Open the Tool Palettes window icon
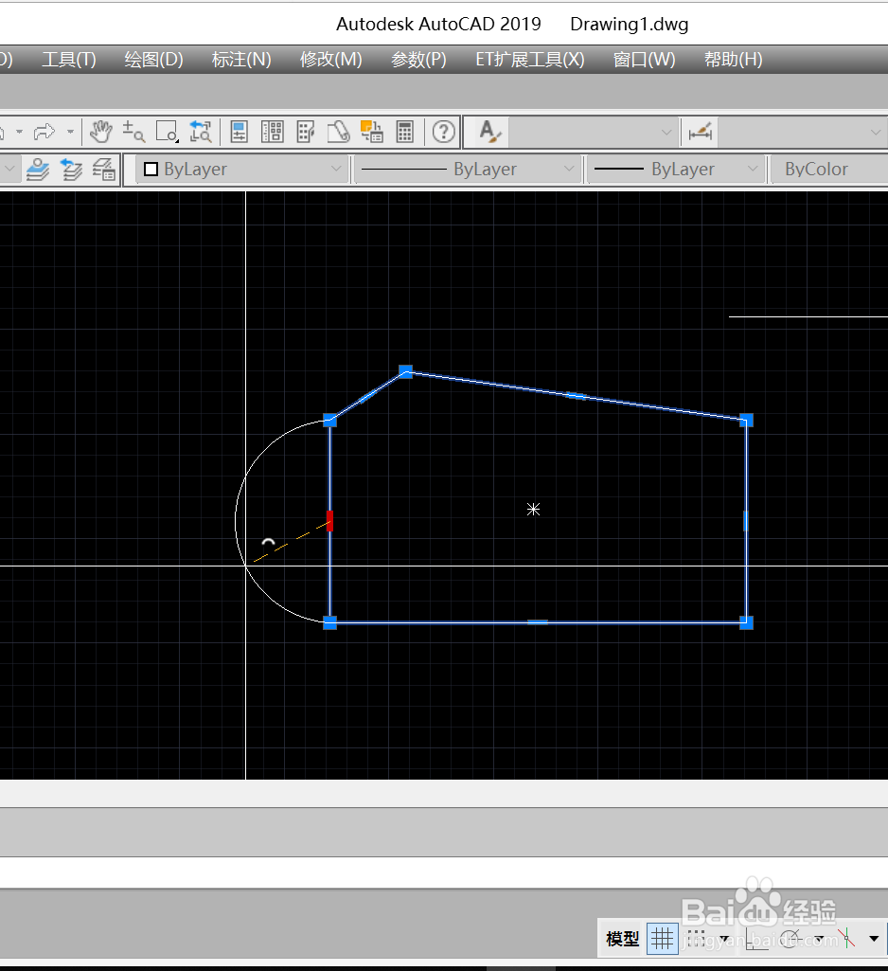This screenshot has width=888, height=971. [x=306, y=132]
